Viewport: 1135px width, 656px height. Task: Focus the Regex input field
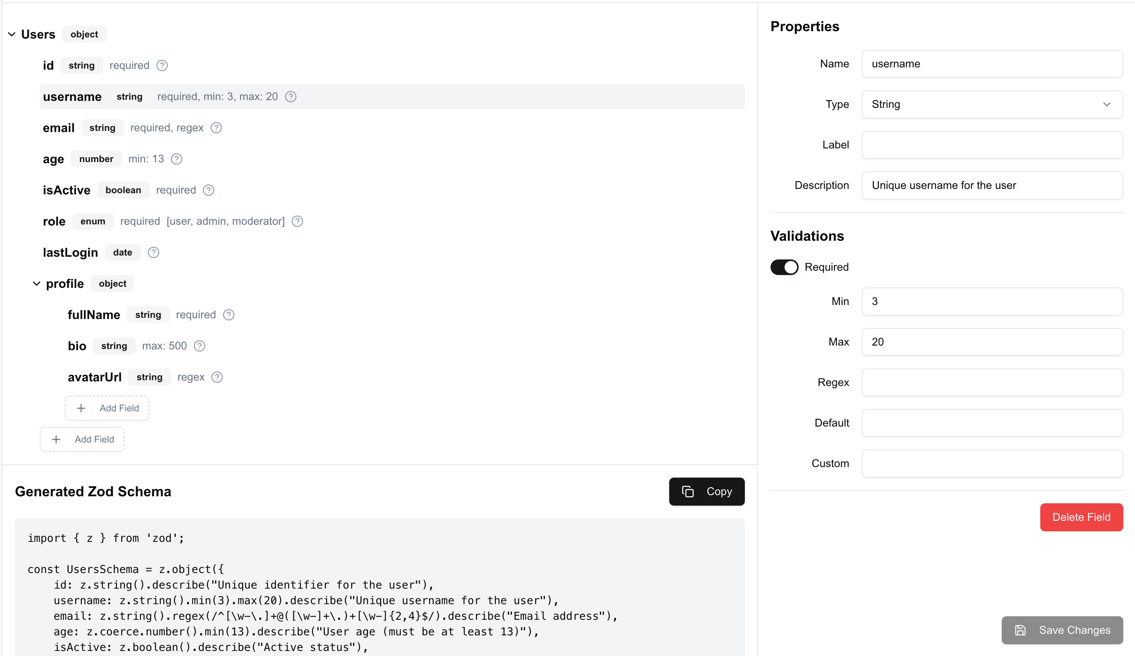(x=992, y=383)
